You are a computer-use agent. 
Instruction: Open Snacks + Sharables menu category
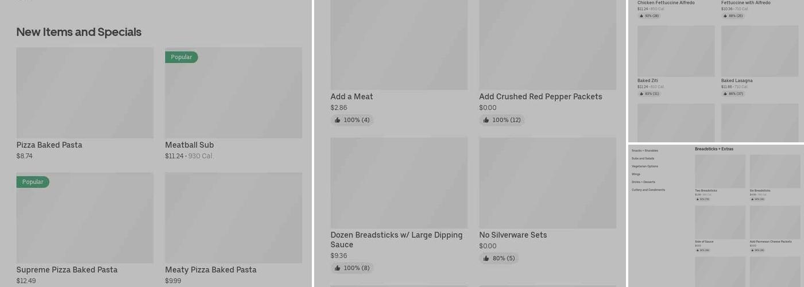click(645, 150)
